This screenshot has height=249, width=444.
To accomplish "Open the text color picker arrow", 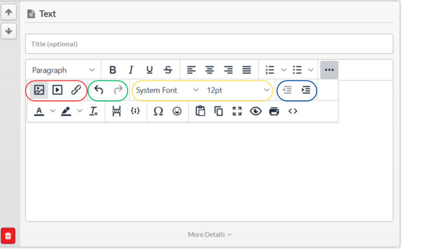I will click(53, 111).
